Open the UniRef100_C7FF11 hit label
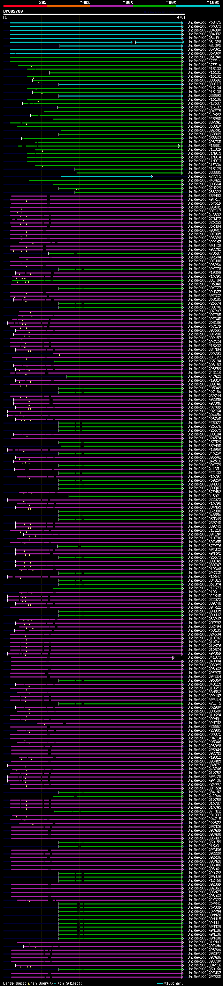The width and height of the screenshot is (223, 986). tap(204, 61)
